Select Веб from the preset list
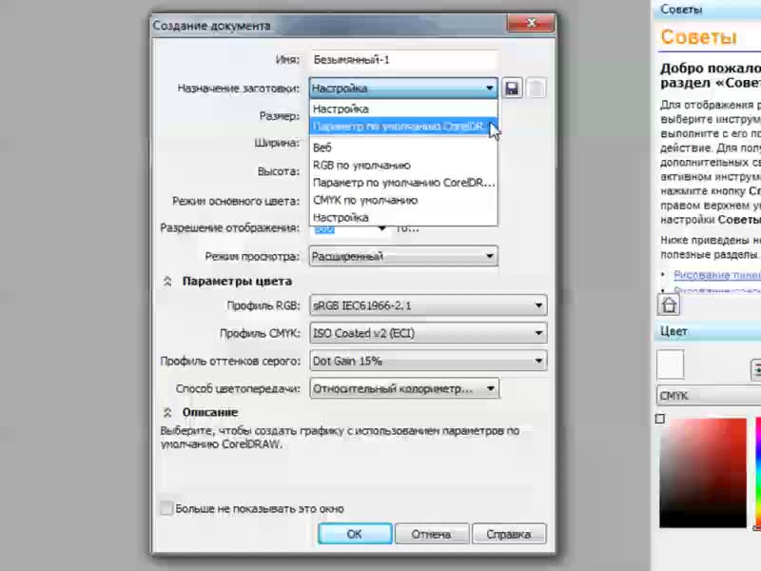Viewport: 761px width, 571px height. (403, 148)
